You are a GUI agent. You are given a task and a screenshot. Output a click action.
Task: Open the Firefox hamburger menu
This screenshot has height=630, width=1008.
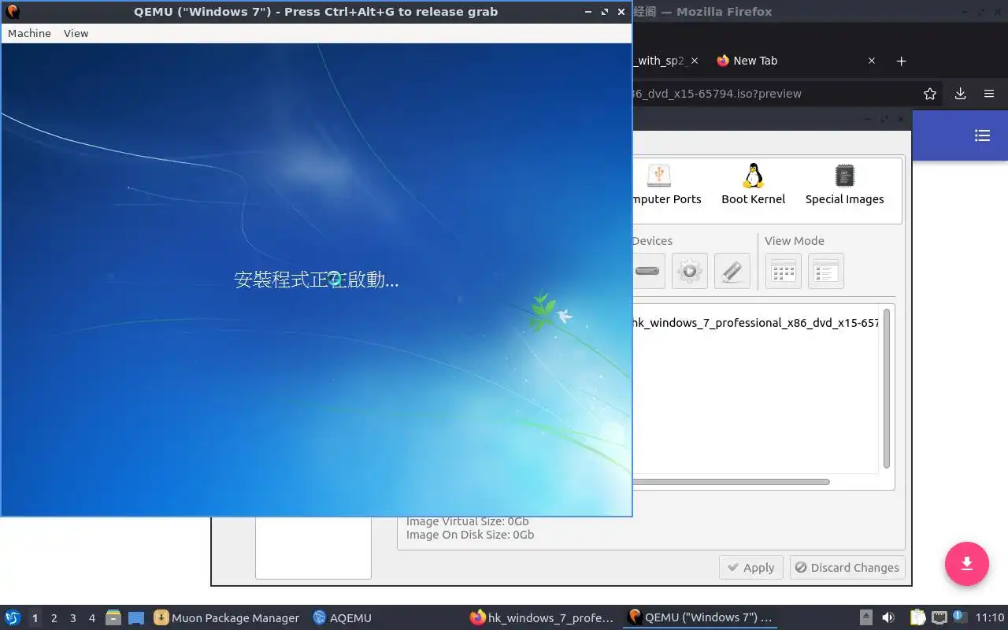[x=989, y=94]
